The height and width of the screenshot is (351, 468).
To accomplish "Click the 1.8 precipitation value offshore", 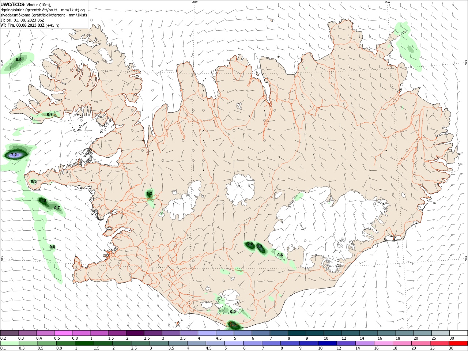I will [x=44, y=201].
